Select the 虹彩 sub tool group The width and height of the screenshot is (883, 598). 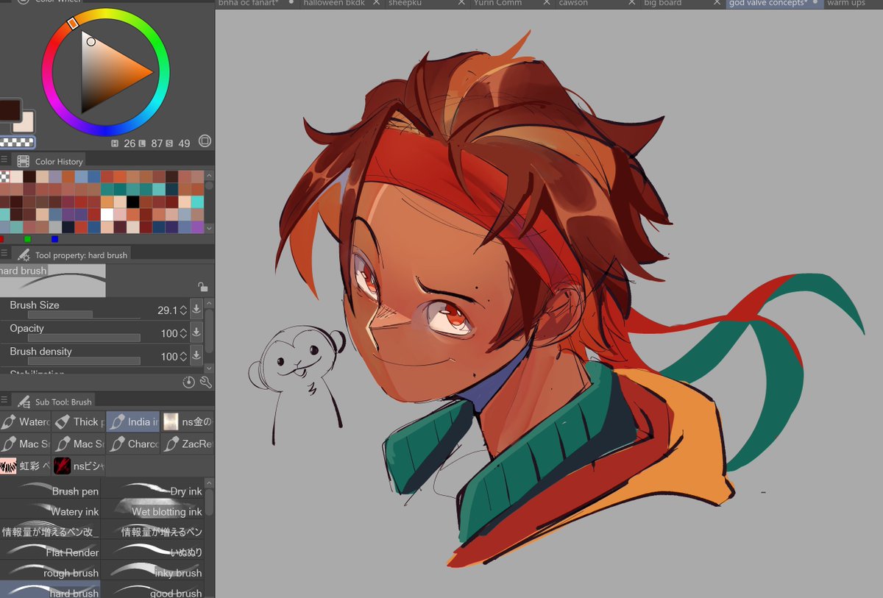(x=26, y=466)
